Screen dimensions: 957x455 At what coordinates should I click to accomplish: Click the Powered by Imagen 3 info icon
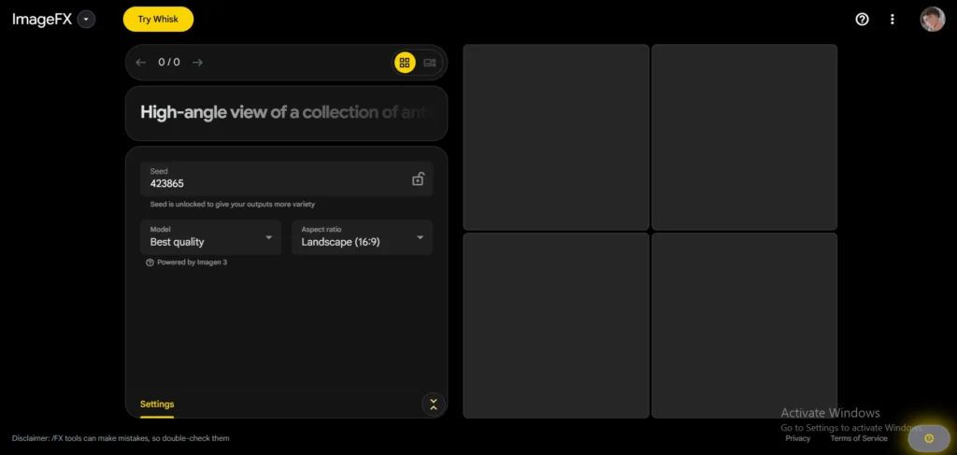pos(150,263)
